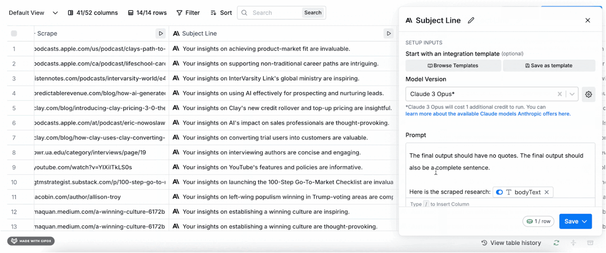Select the eric-nowoslaw scrape cell

pos(101,123)
